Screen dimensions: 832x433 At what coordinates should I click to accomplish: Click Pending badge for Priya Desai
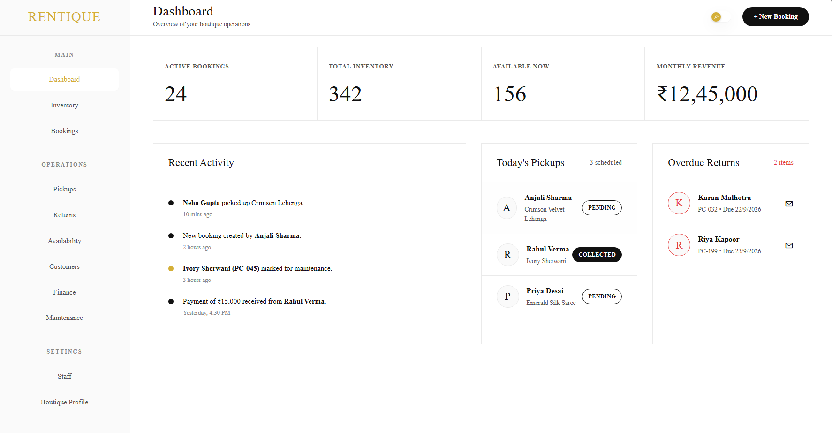(602, 296)
